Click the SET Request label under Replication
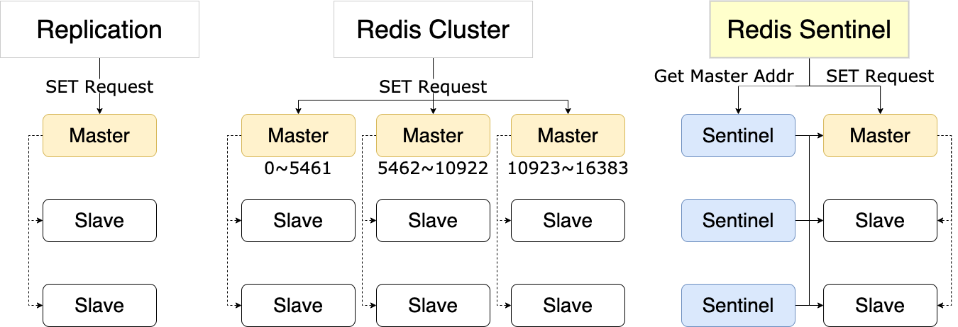The image size is (958, 327). tap(99, 87)
